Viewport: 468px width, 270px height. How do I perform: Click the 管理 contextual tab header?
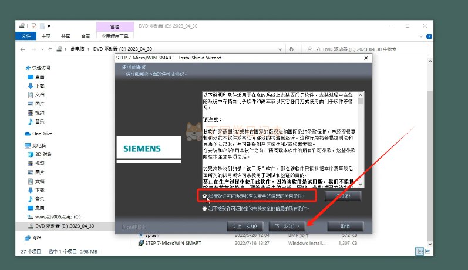(115, 26)
